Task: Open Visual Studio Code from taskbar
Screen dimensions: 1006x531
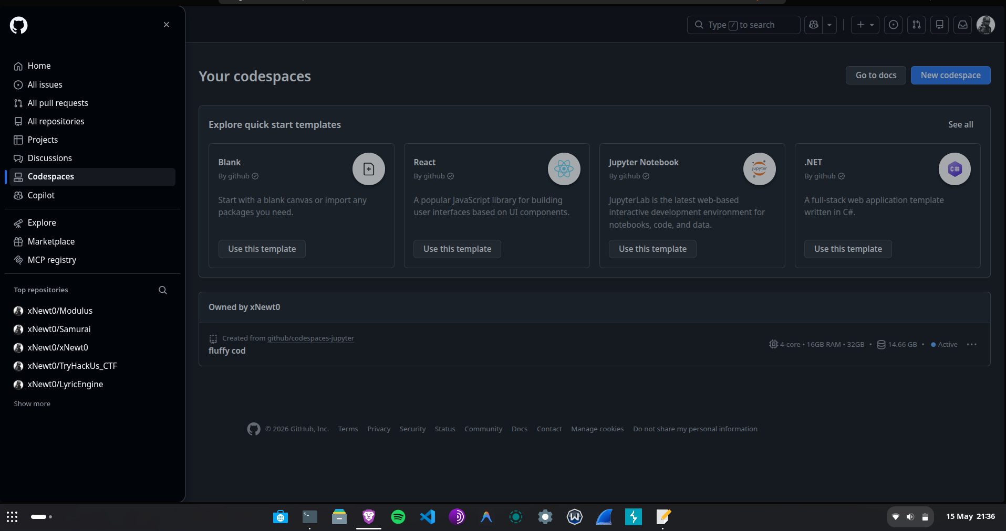Action: coord(428,517)
